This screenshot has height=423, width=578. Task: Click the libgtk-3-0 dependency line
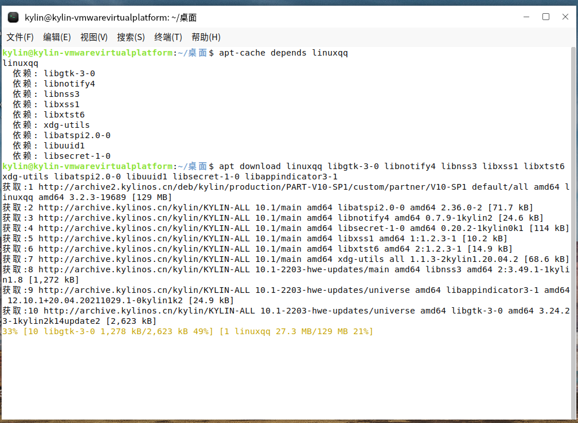(x=69, y=73)
